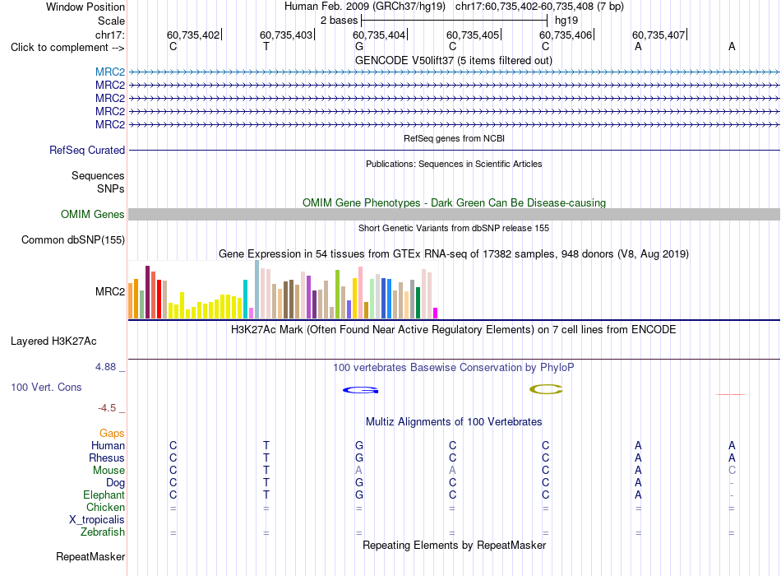The width and height of the screenshot is (781, 576).
Task: Click the light blue MRC2 transcript label
Action: (110, 72)
